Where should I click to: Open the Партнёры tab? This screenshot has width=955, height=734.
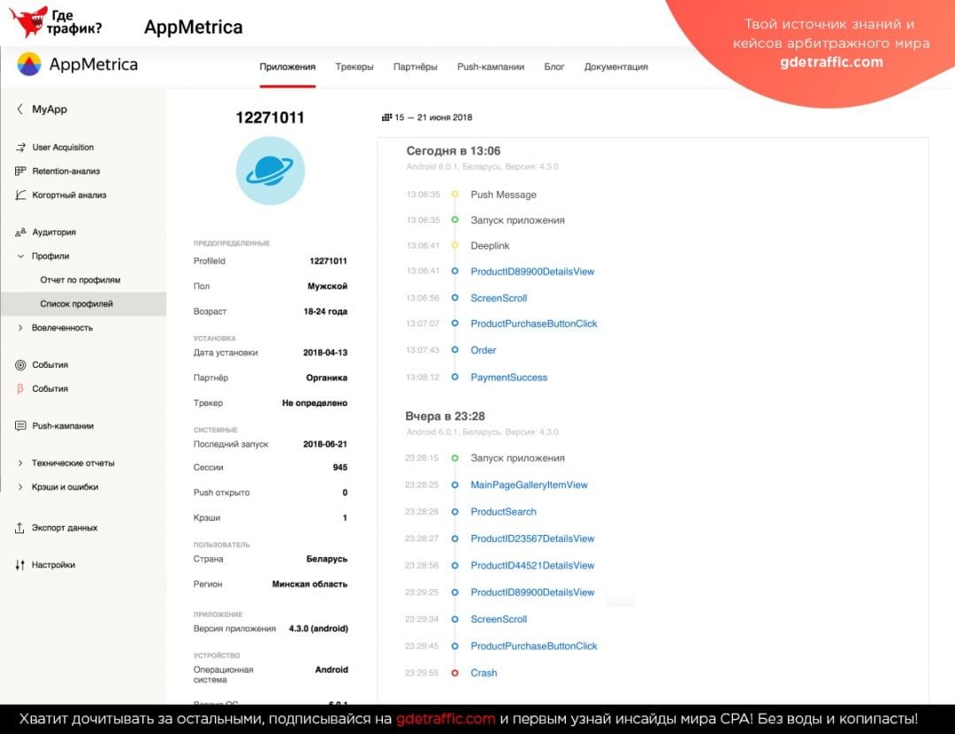(415, 67)
